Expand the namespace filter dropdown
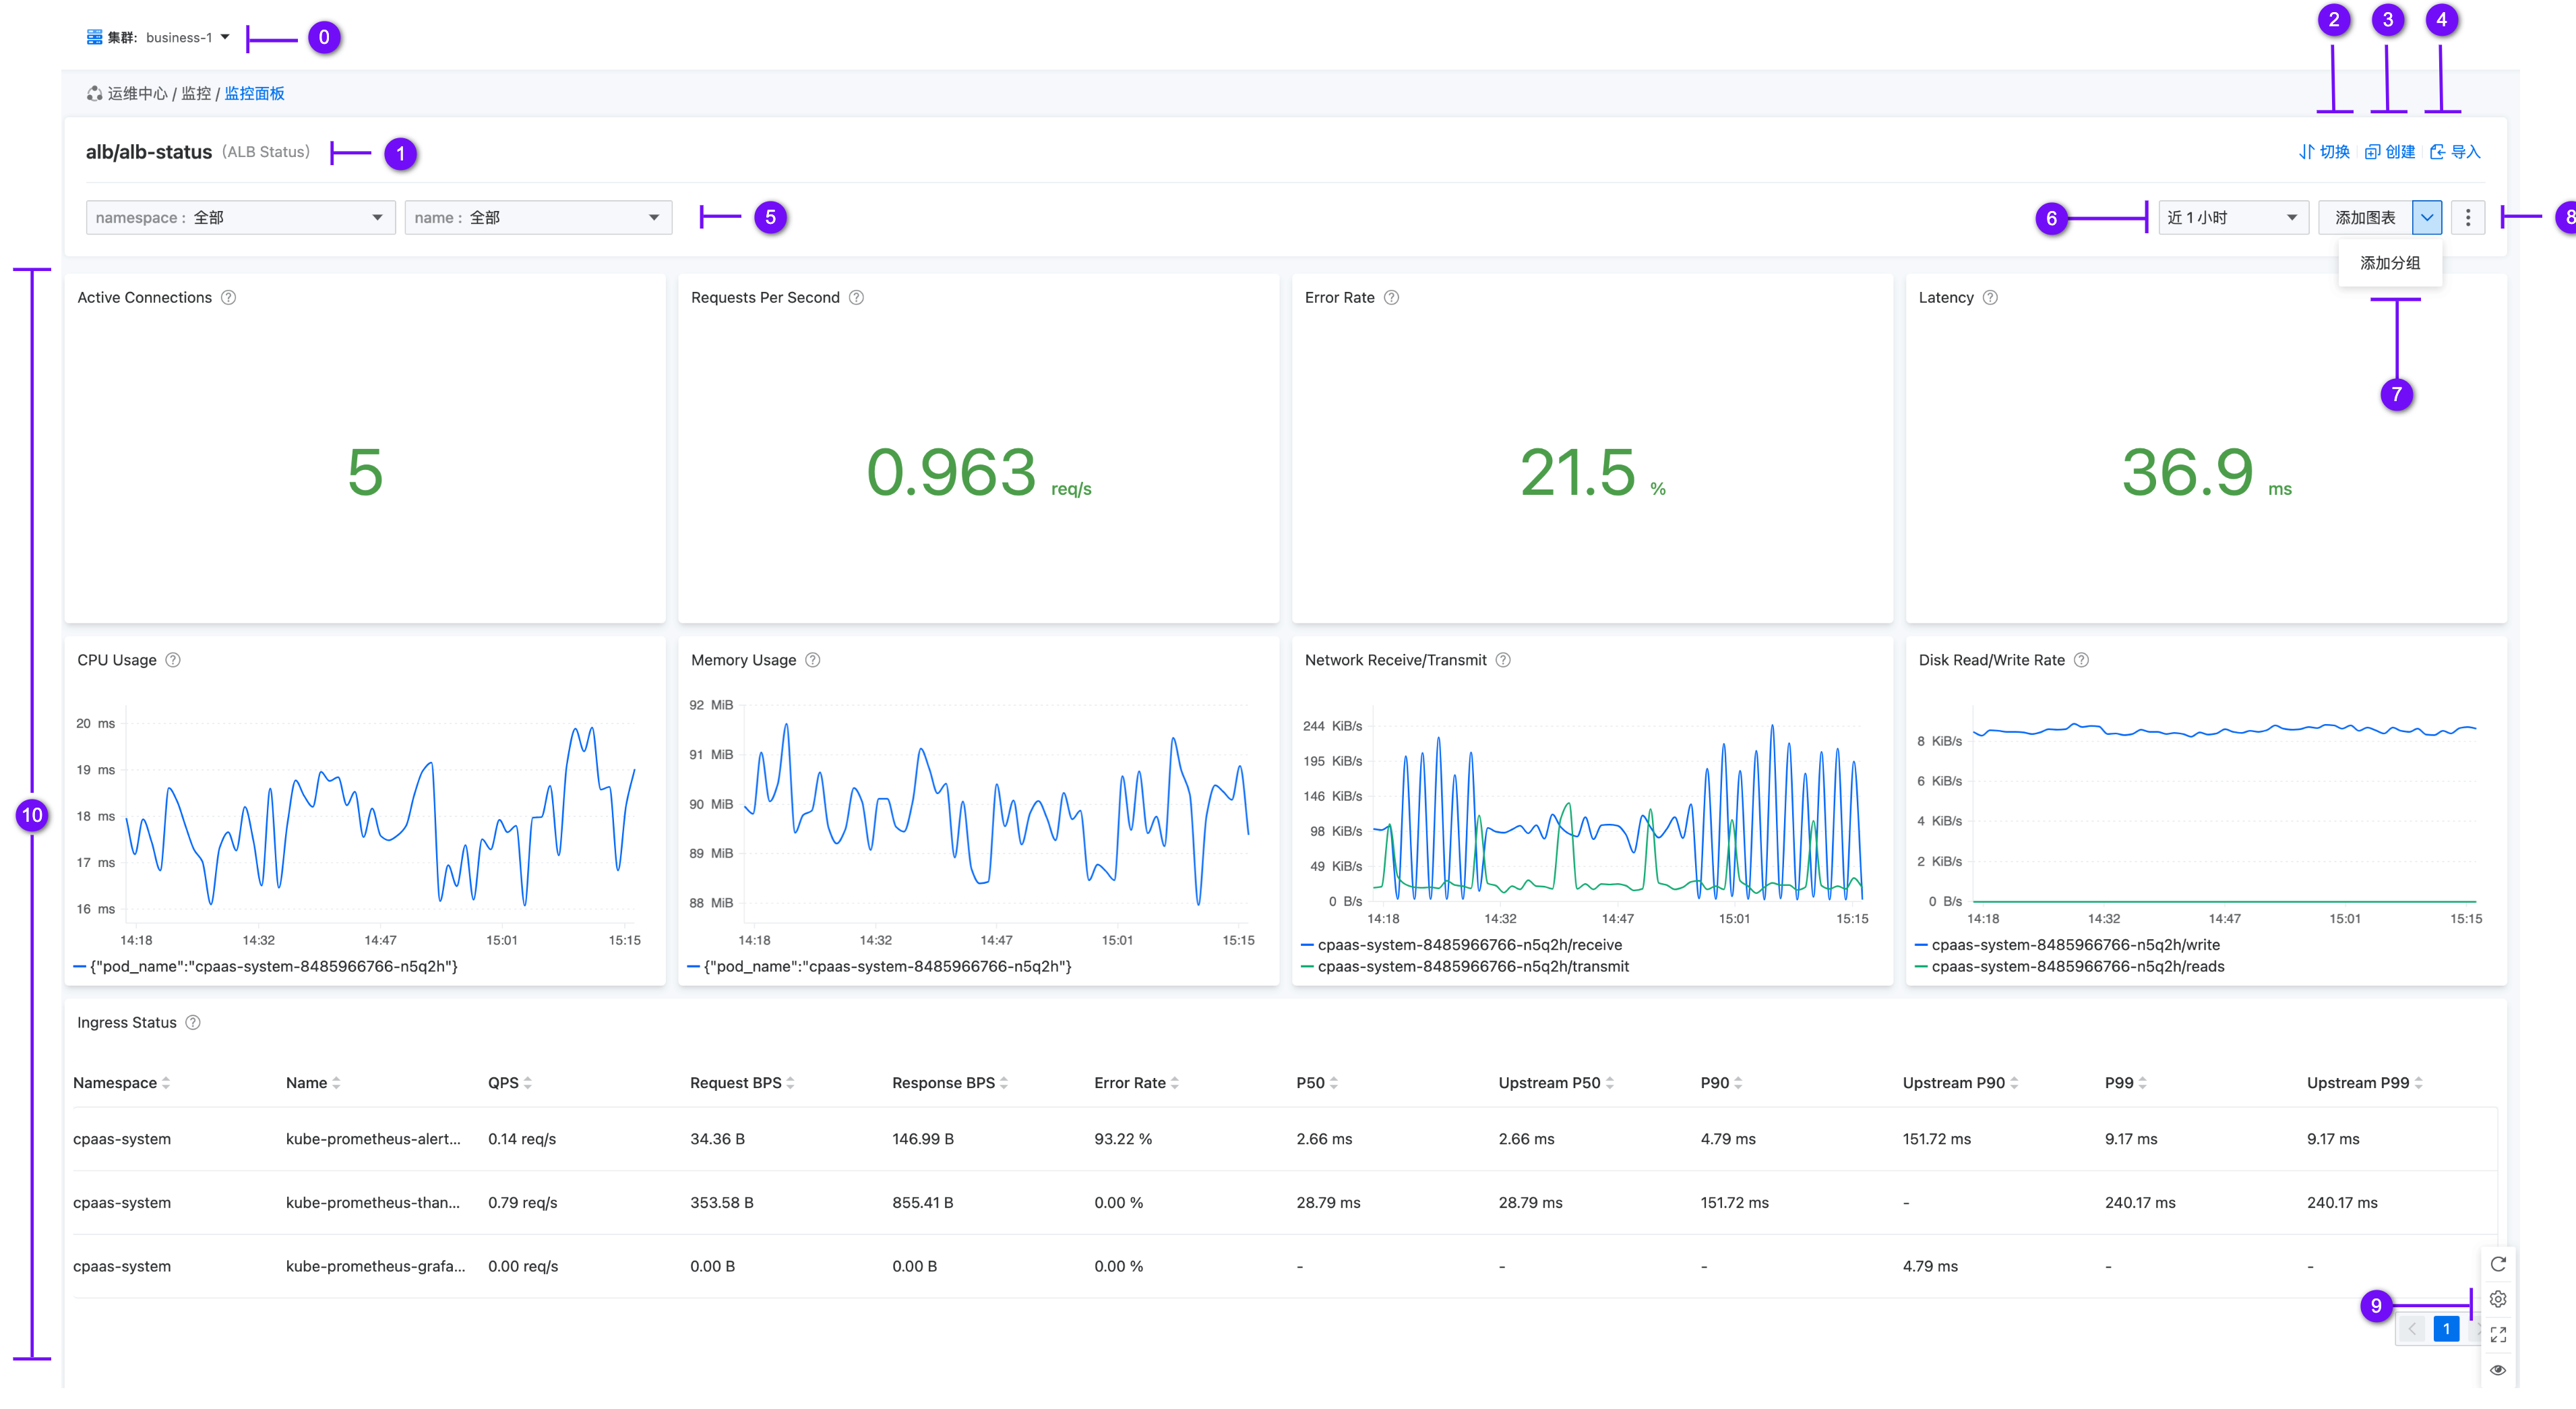Image resolution: width=2576 pixels, height=1409 pixels. pos(240,218)
